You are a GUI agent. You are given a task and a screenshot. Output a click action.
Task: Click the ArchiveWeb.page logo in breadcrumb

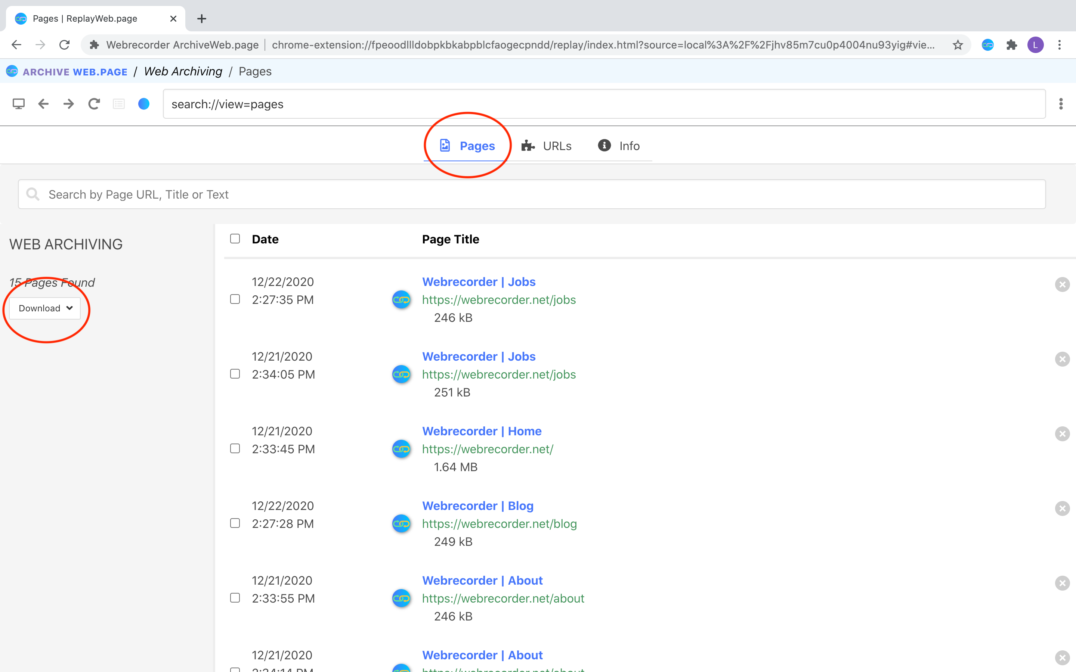tap(12, 71)
